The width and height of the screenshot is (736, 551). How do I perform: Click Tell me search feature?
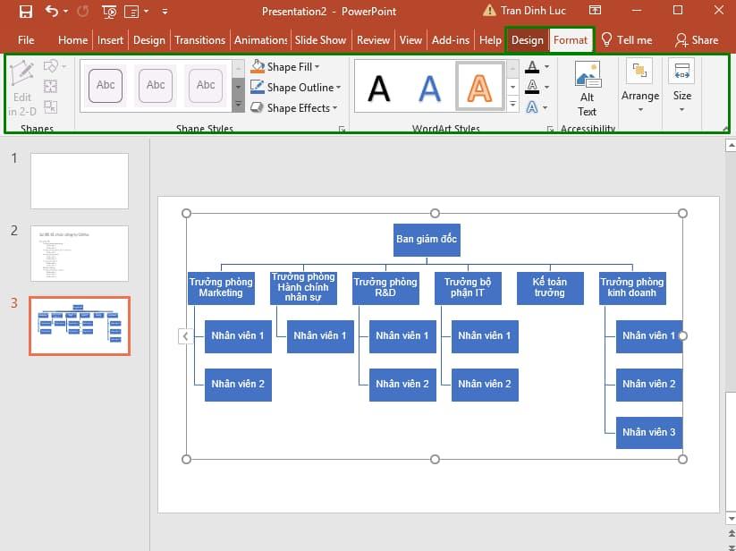click(x=628, y=39)
